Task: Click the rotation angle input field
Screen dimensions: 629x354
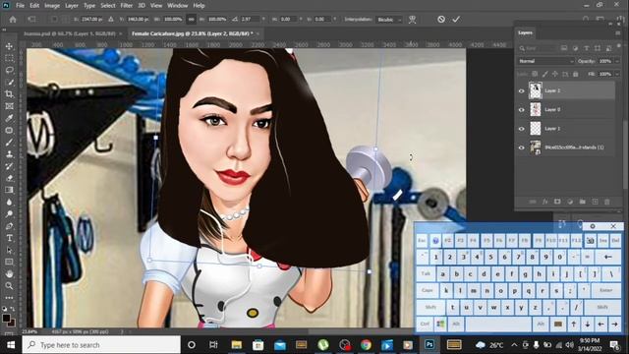Action: 252,20
